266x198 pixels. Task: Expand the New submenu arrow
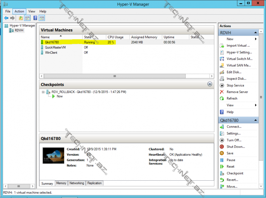(x=256, y=39)
